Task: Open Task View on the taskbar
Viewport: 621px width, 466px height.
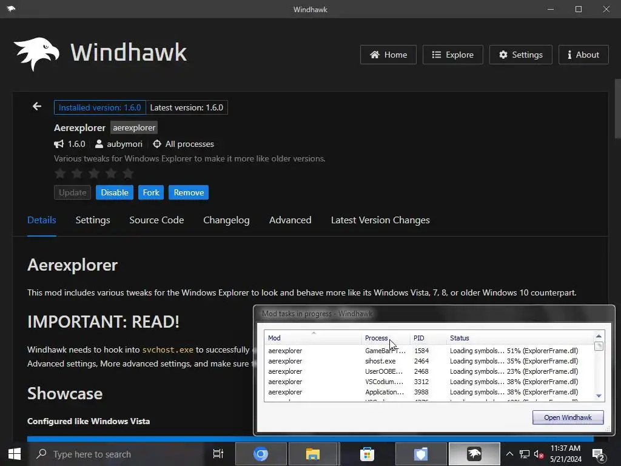Action: point(218,454)
